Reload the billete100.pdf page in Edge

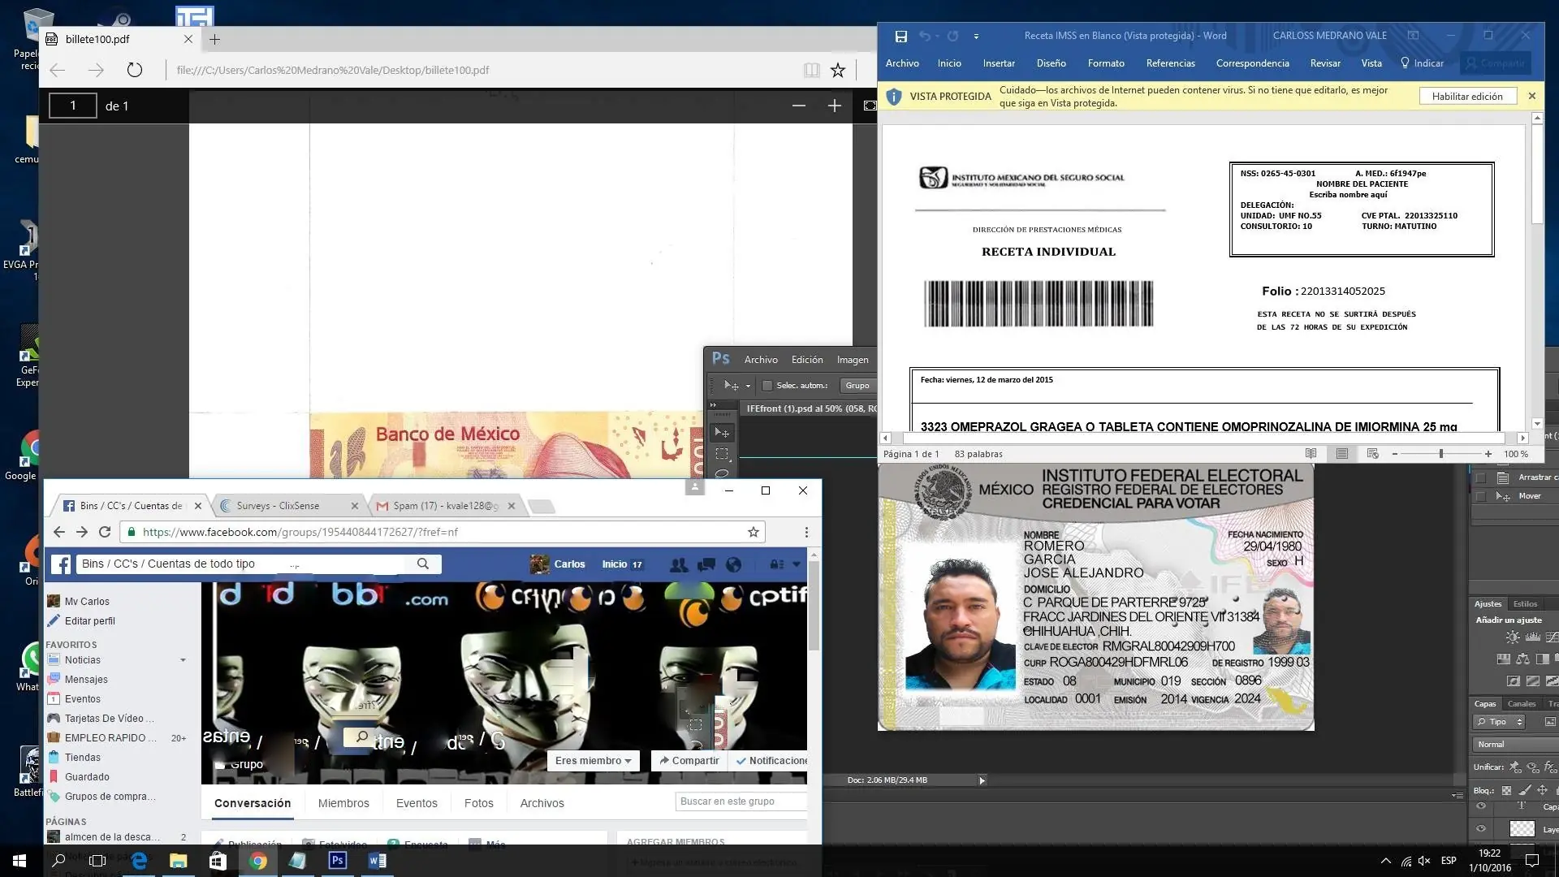pyautogui.click(x=135, y=70)
